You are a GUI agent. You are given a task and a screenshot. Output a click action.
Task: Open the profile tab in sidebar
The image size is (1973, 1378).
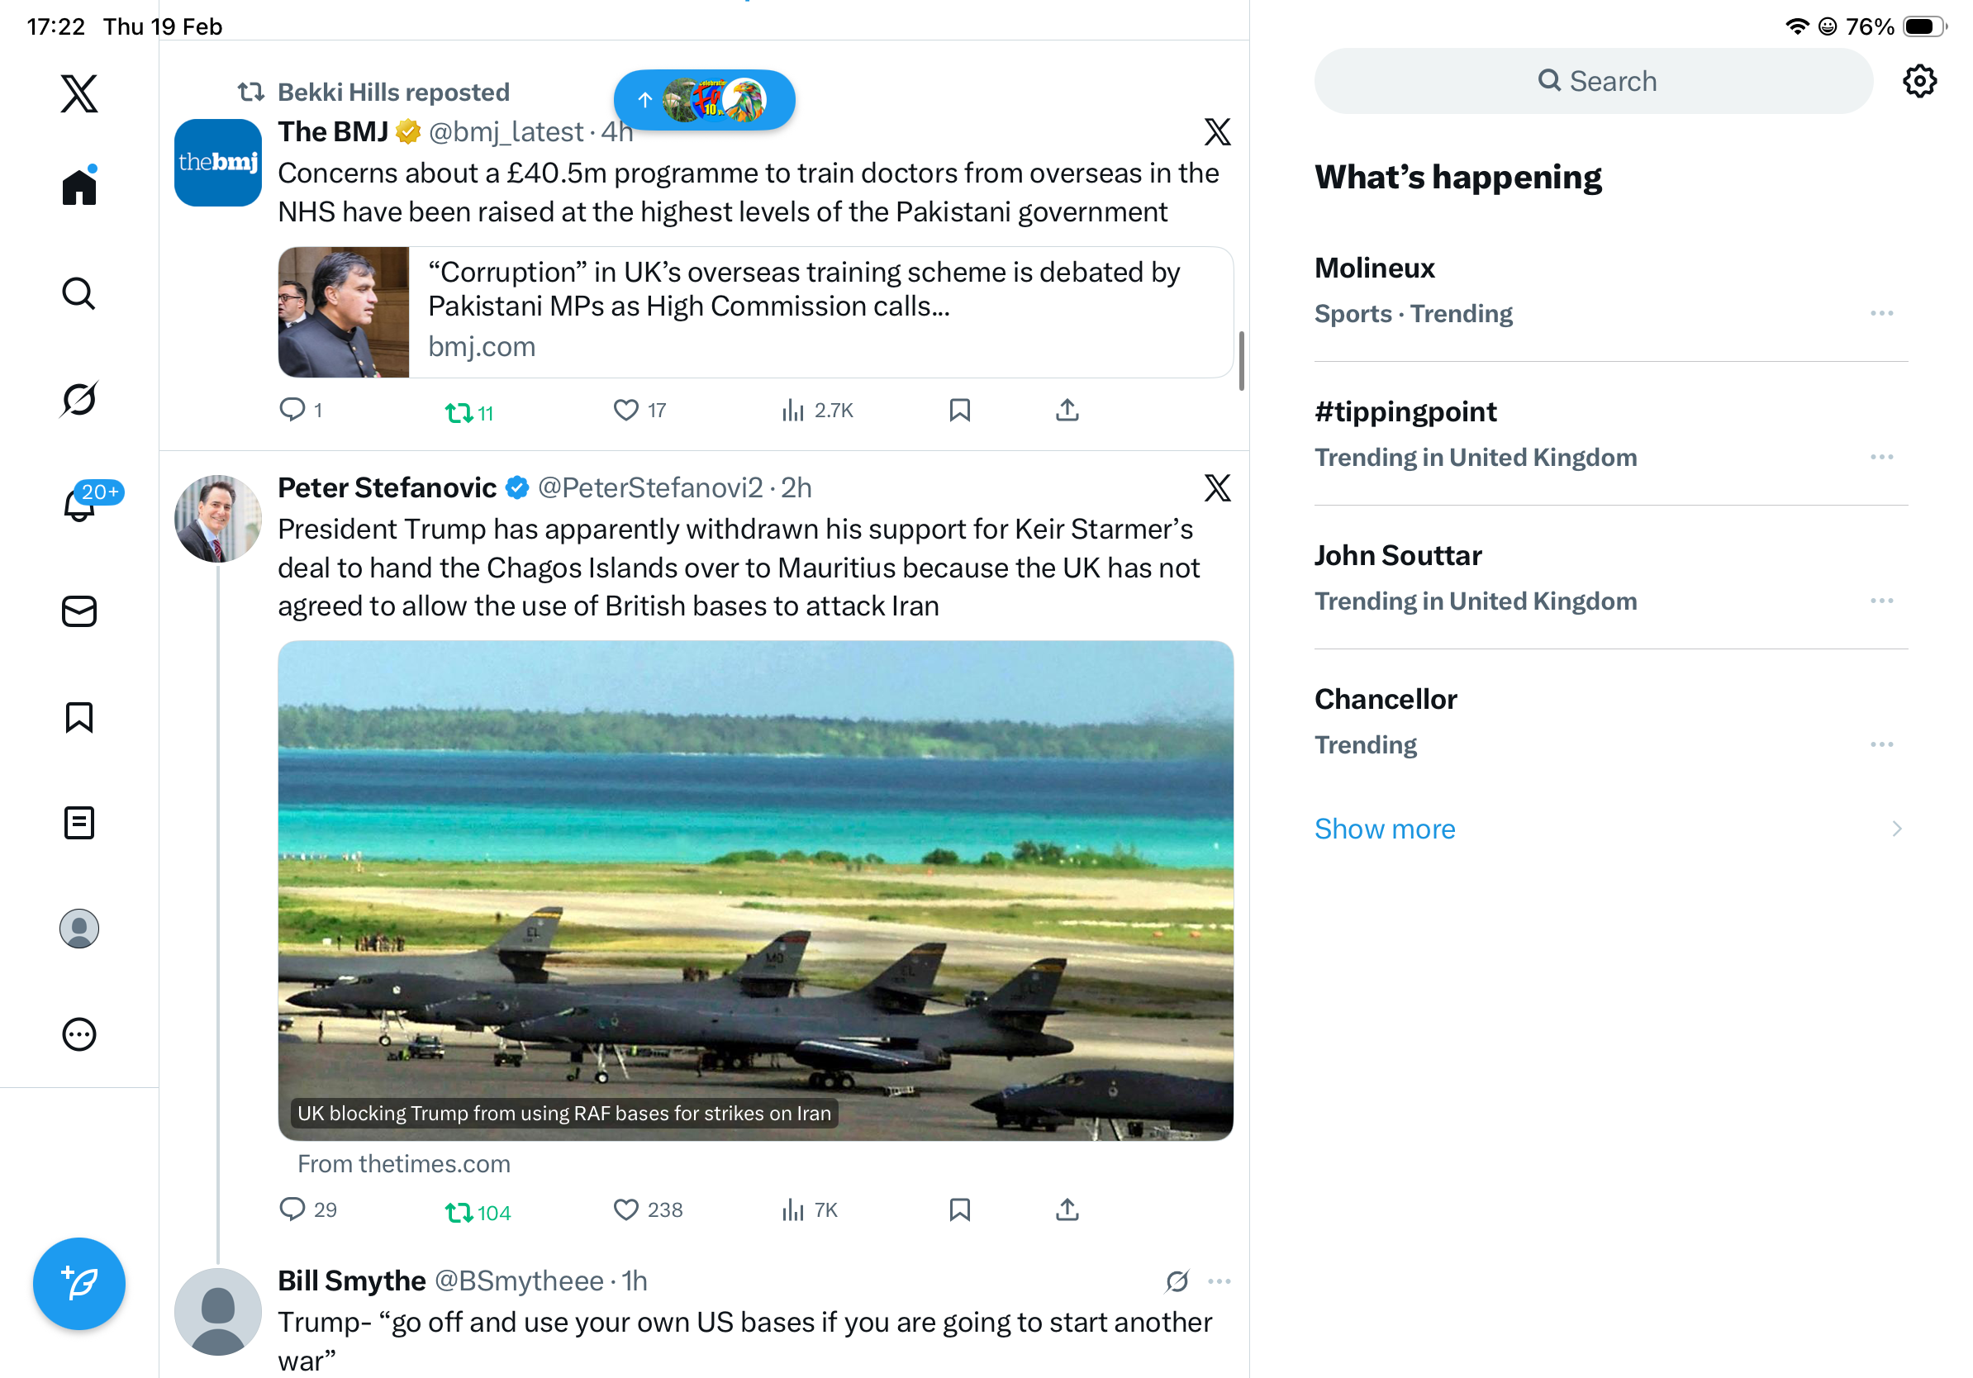pos(79,929)
